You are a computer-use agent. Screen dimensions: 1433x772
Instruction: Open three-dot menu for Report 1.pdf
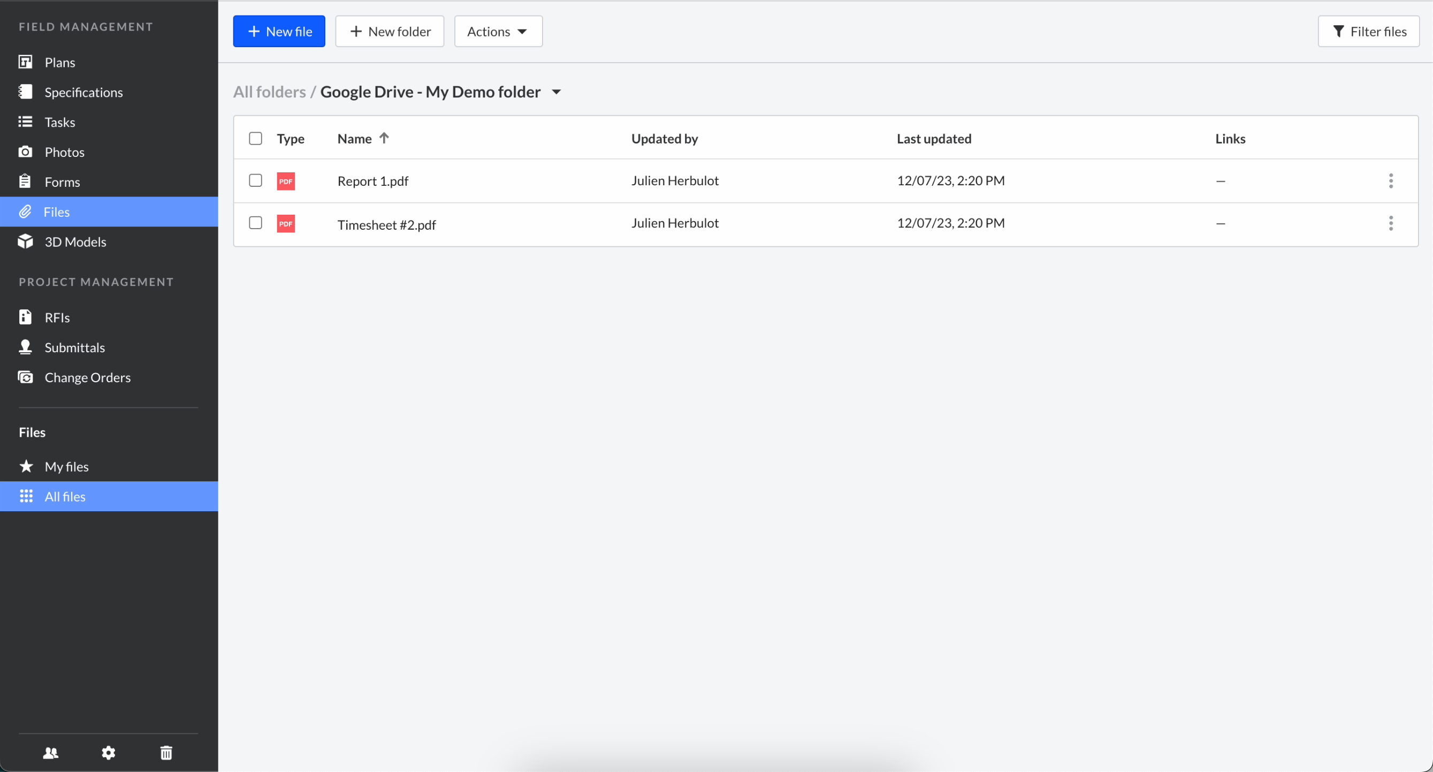(1390, 181)
